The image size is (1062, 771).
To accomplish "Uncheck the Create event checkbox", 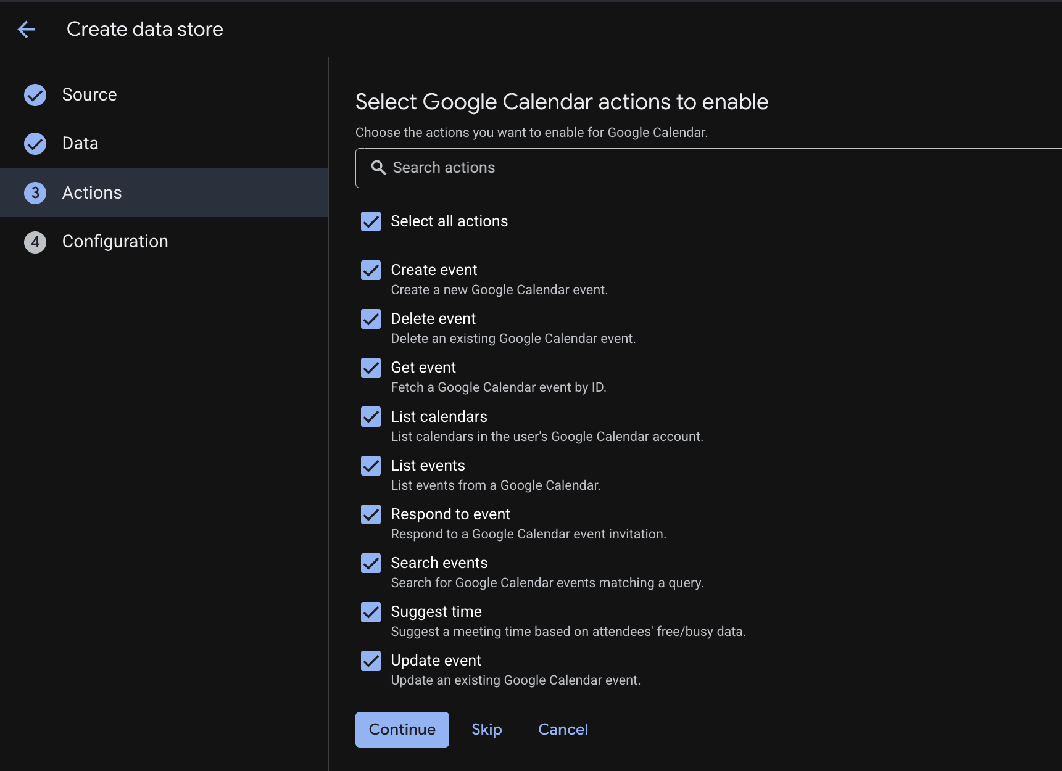I will pos(371,270).
